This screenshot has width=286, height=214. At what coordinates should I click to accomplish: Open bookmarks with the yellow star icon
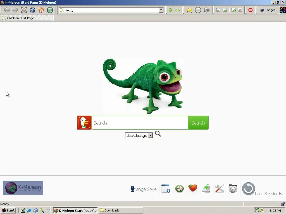[189, 10]
